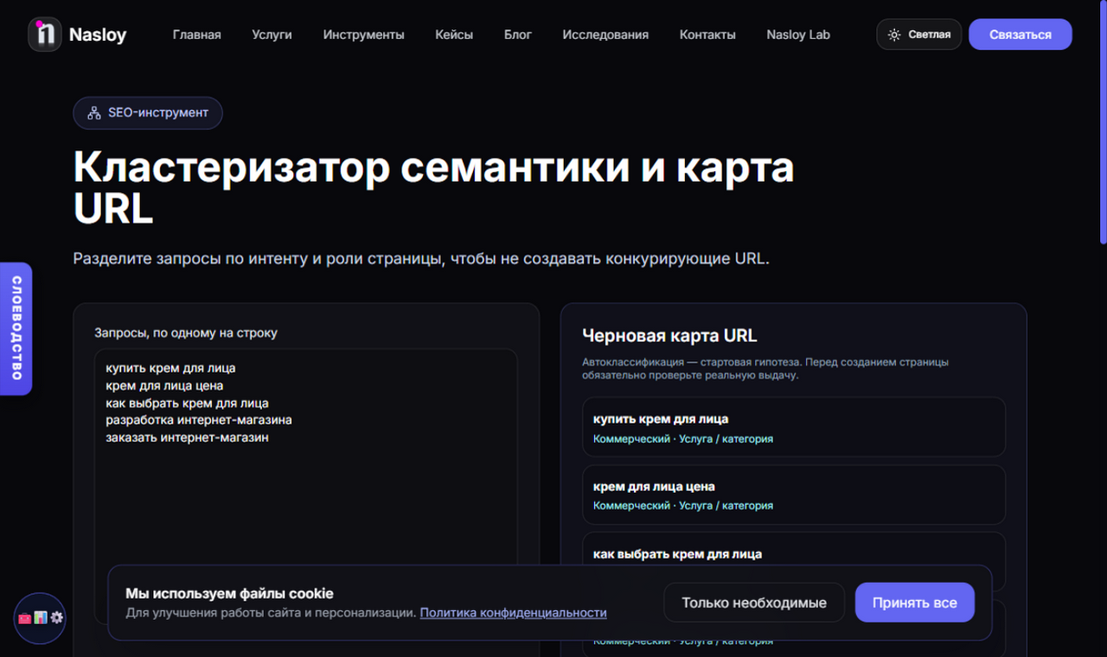1107x657 pixels.
Task: Open the Кейсы menu item
Action: (454, 35)
